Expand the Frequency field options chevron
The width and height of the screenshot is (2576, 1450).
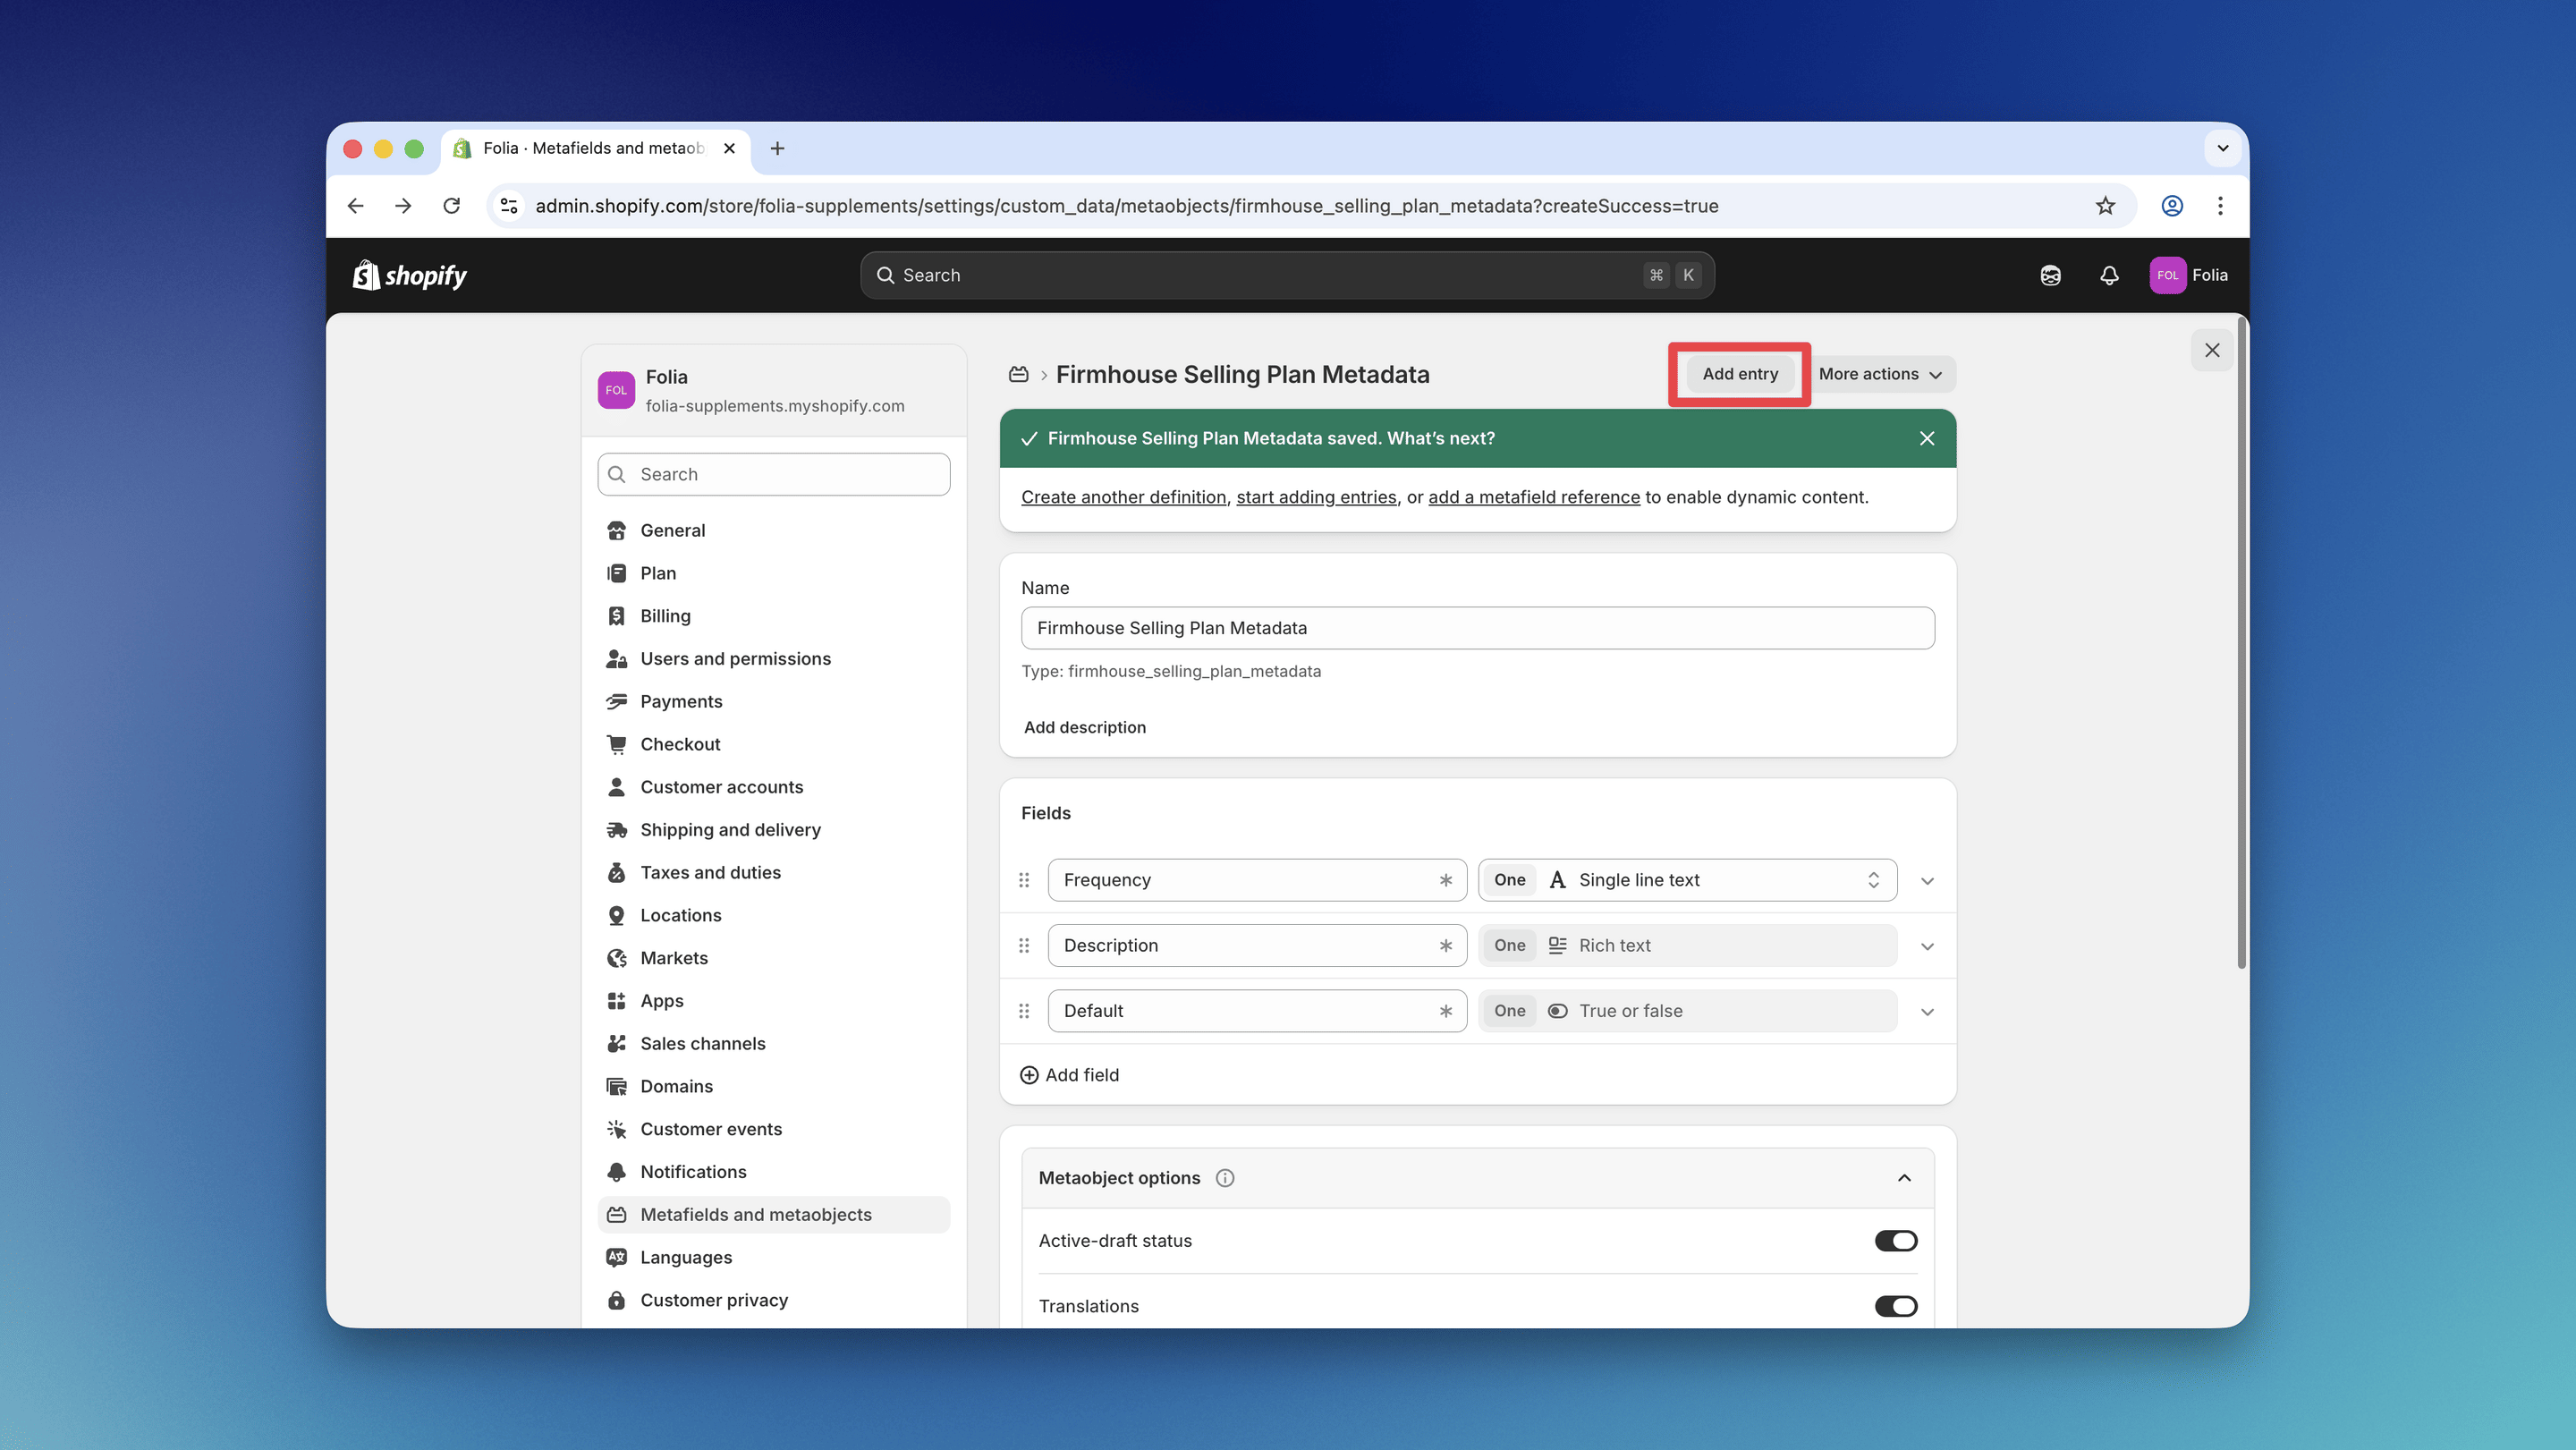click(1927, 881)
